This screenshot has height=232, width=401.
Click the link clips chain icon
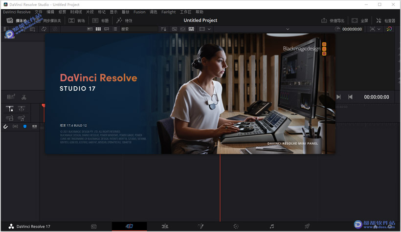[x=55, y=29]
